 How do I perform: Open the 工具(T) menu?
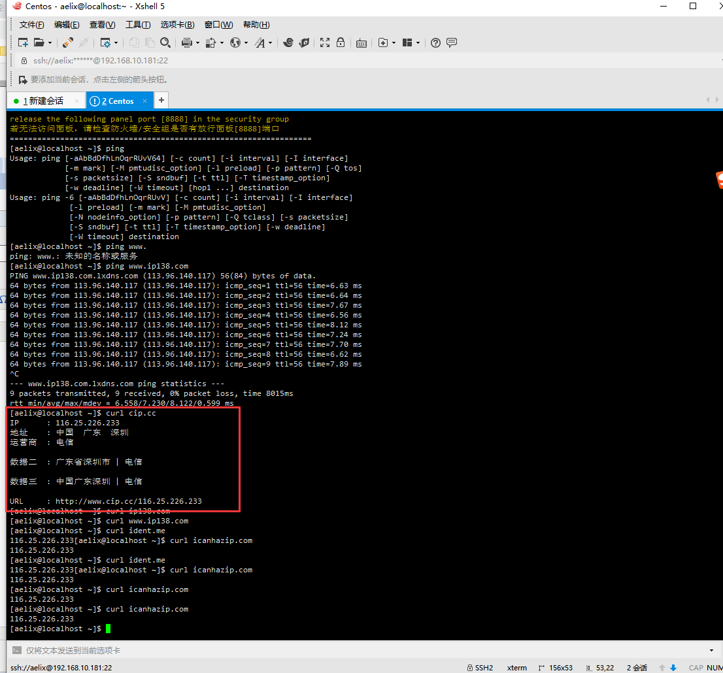[138, 24]
